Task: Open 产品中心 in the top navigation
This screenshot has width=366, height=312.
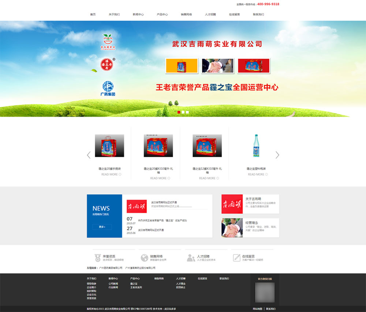Action: pyautogui.click(x=162, y=15)
